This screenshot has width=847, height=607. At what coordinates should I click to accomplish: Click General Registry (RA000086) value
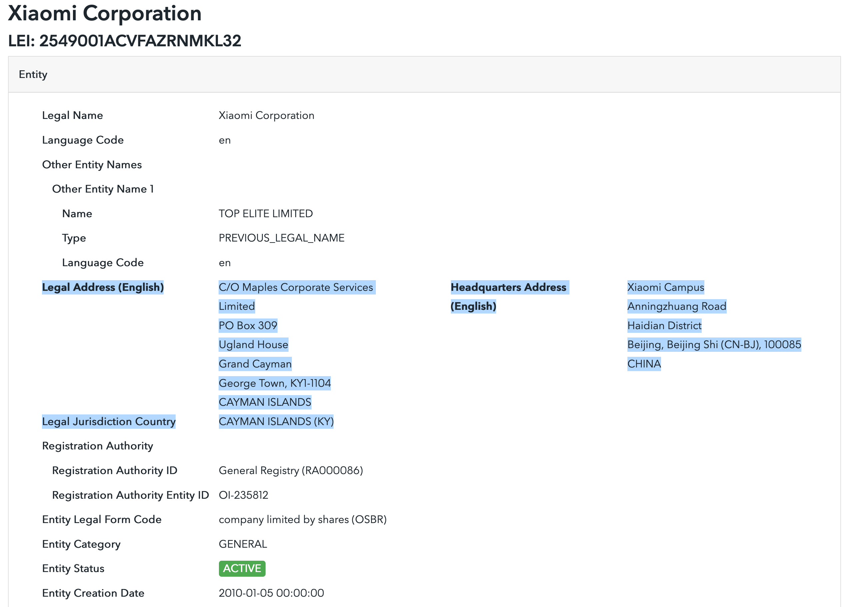(x=291, y=470)
